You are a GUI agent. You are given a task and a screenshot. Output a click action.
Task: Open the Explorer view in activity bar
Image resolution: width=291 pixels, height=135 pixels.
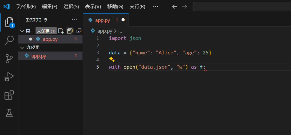click(9, 22)
